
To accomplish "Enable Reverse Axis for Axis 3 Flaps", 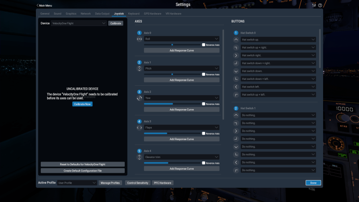I will point(204,133).
